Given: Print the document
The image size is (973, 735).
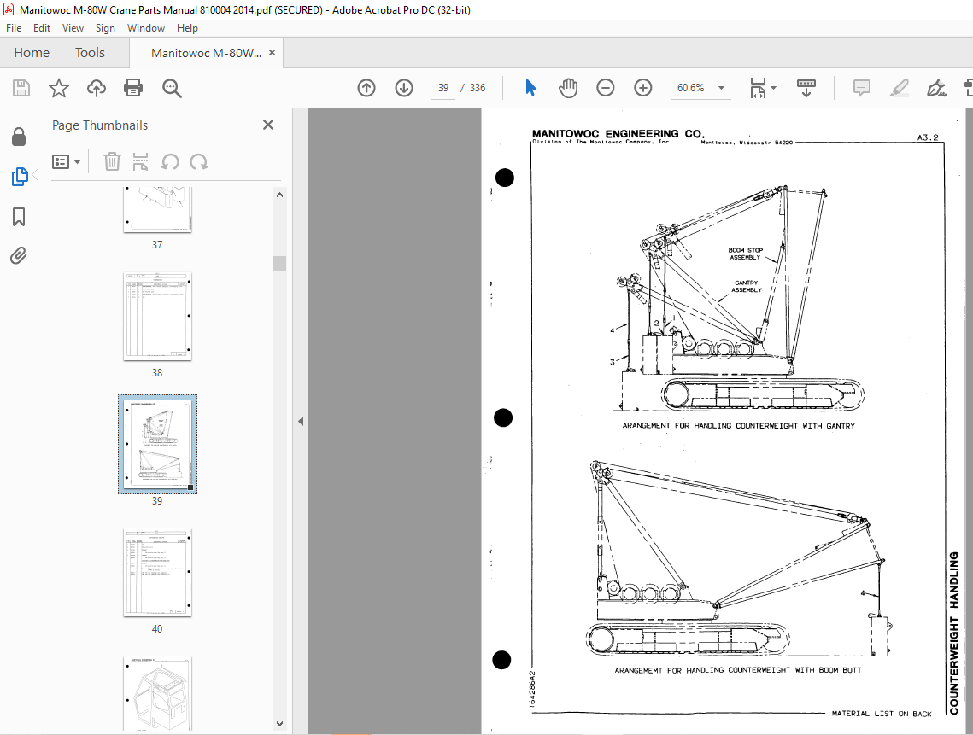Looking at the screenshot, I should click(x=133, y=88).
